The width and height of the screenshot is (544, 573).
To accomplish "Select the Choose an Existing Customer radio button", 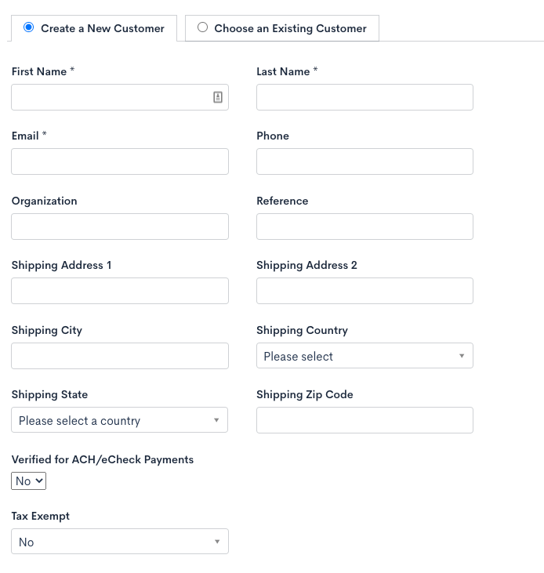I will pos(203,27).
